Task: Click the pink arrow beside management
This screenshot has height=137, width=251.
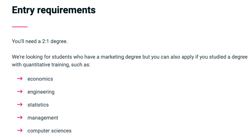Action: (20, 118)
